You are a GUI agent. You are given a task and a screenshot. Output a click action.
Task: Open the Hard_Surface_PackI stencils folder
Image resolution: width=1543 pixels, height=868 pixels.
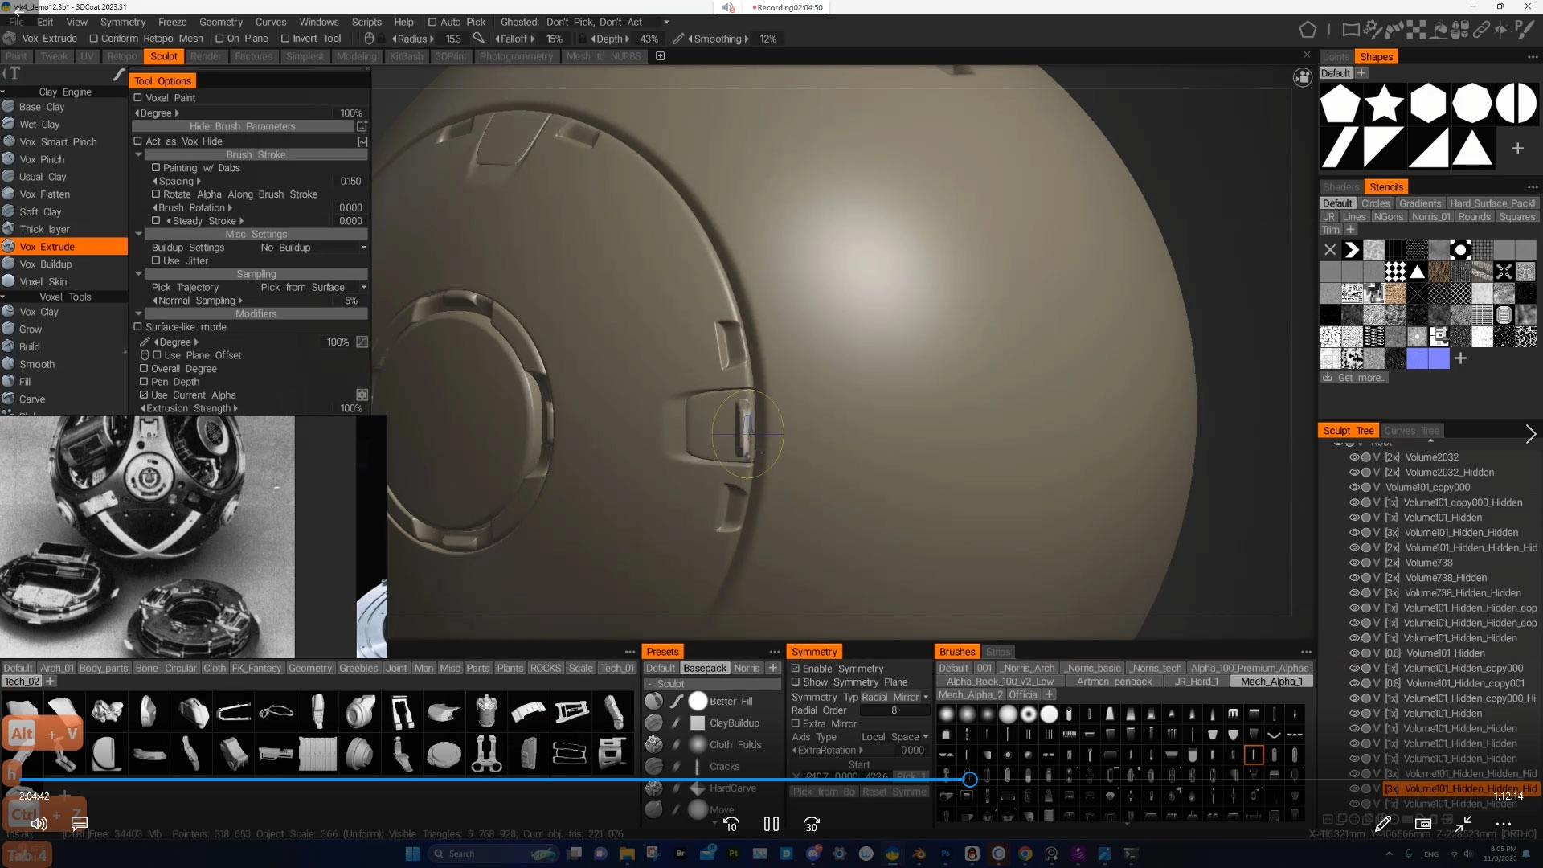pyautogui.click(x=1492, y=203)
